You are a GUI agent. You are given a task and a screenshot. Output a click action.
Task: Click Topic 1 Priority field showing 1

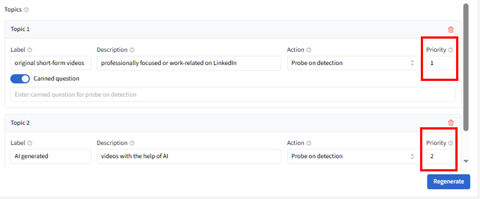pyautogui.click(x=440, y=63)
